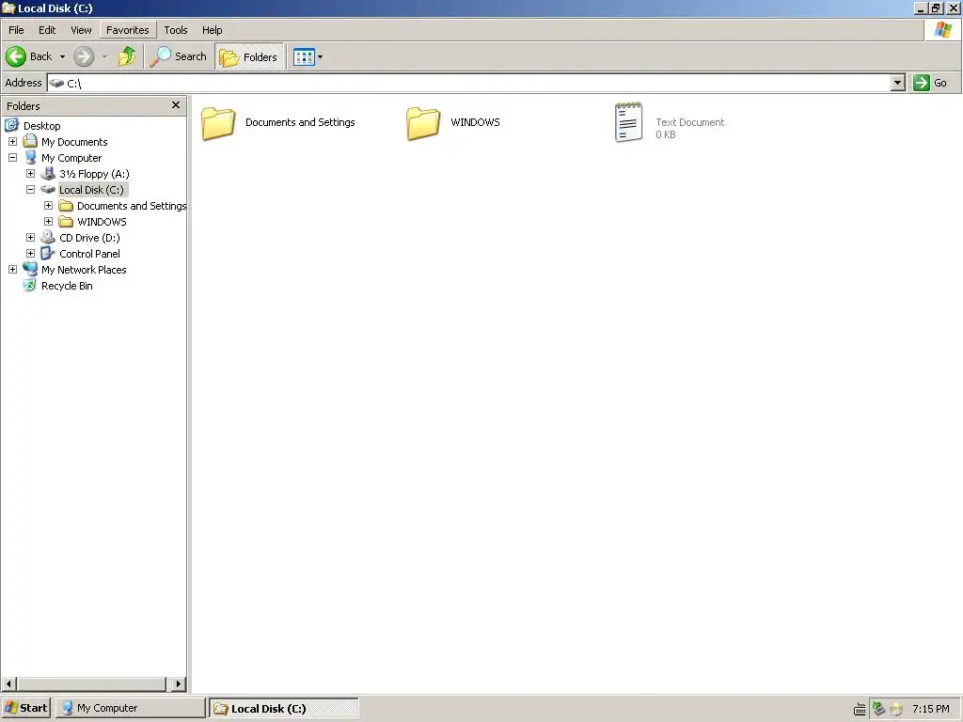Select the Documents and Settings folder icon
The height and width of the screenshot is (722, 963).
click(x=218, y=123)
